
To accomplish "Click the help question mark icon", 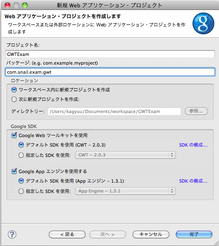I will click(x=12, y=234).
